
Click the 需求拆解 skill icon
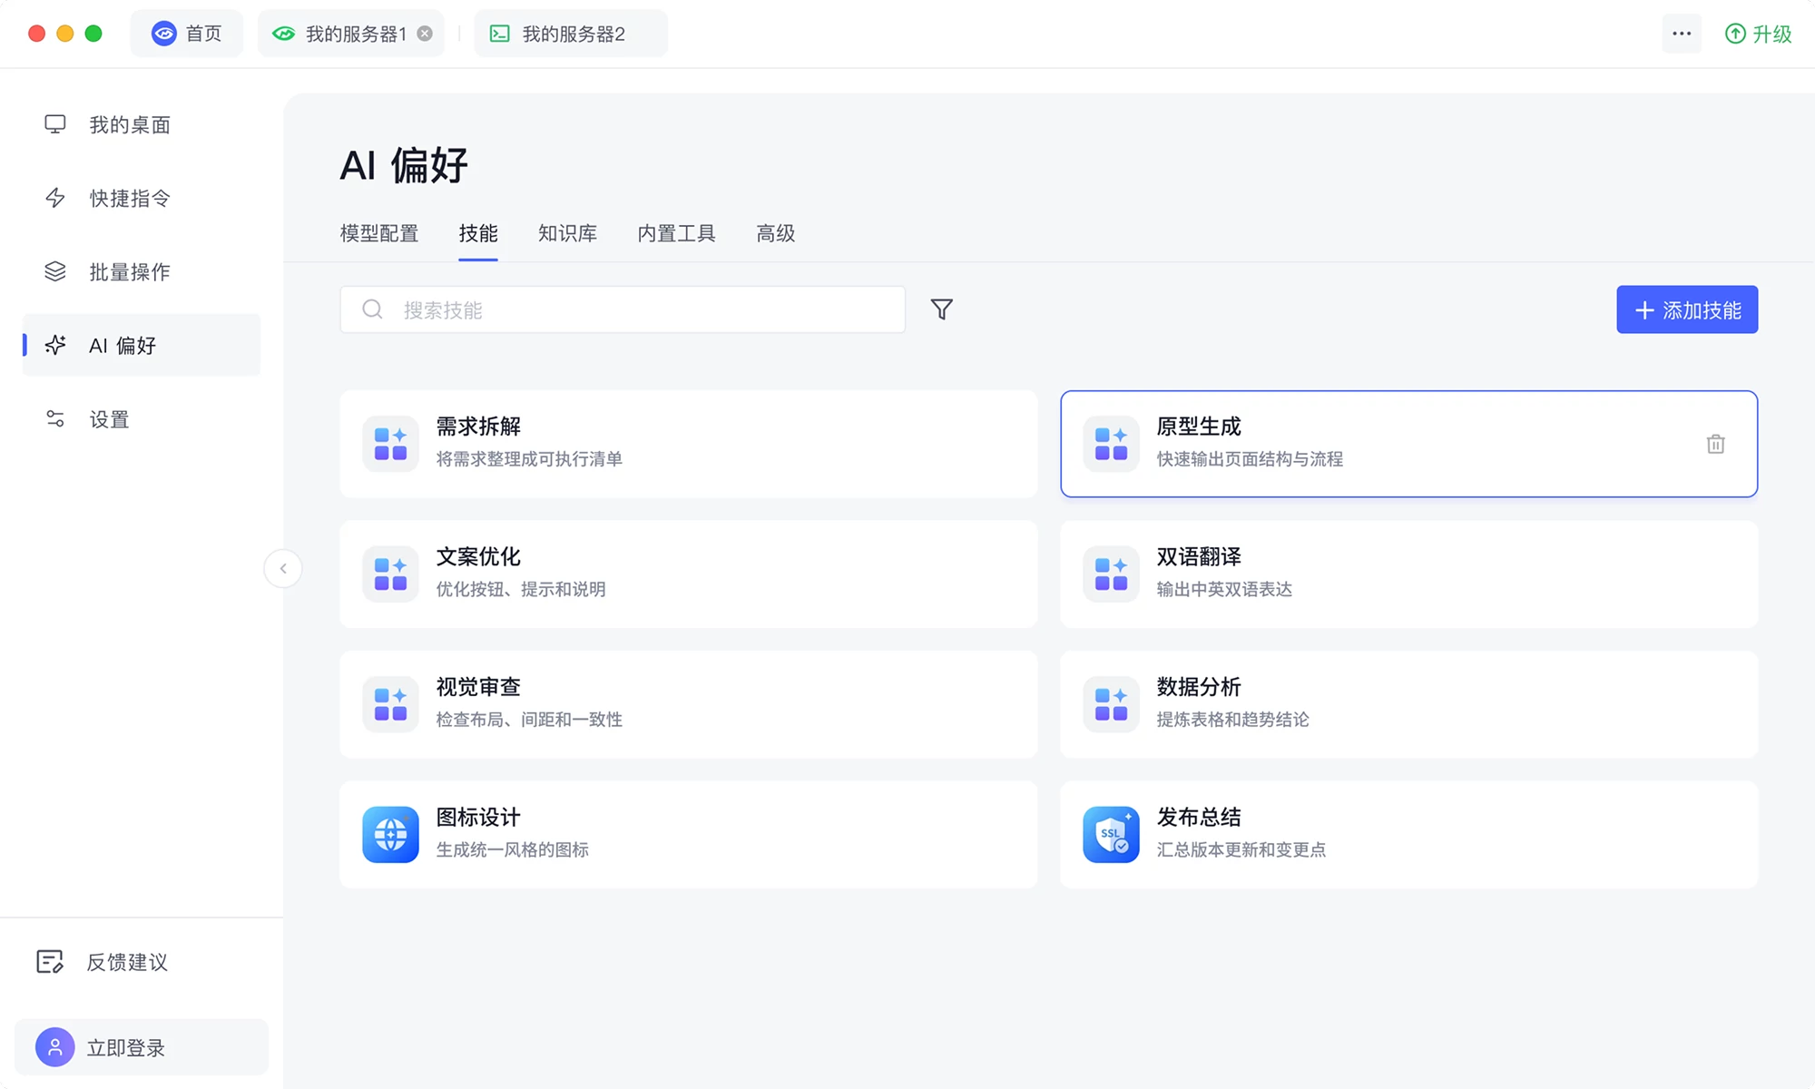[390, 444]
